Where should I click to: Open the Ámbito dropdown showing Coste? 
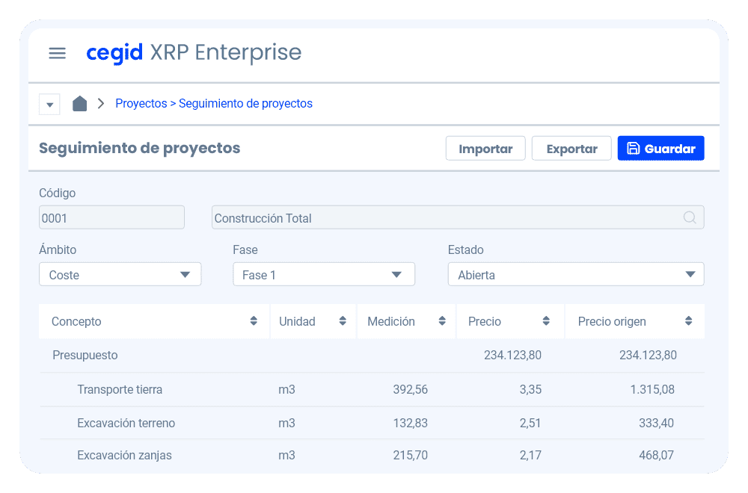coord(120,274)
